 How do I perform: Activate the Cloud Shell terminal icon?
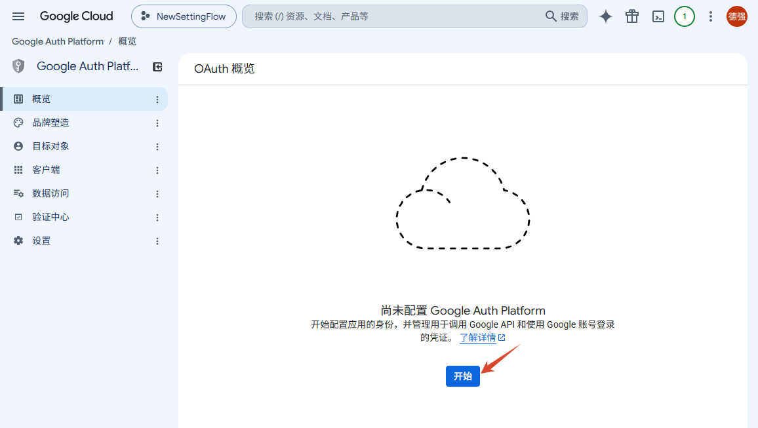(x=658, y=16)
